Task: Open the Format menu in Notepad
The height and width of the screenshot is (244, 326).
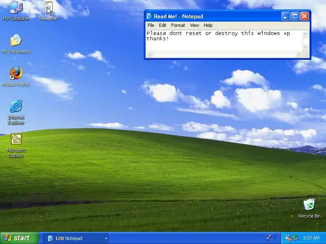Action: [178, 25]
